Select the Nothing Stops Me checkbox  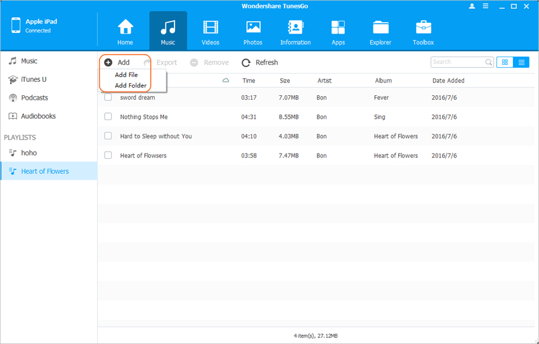pyautogui.click(x=108, y=117)
